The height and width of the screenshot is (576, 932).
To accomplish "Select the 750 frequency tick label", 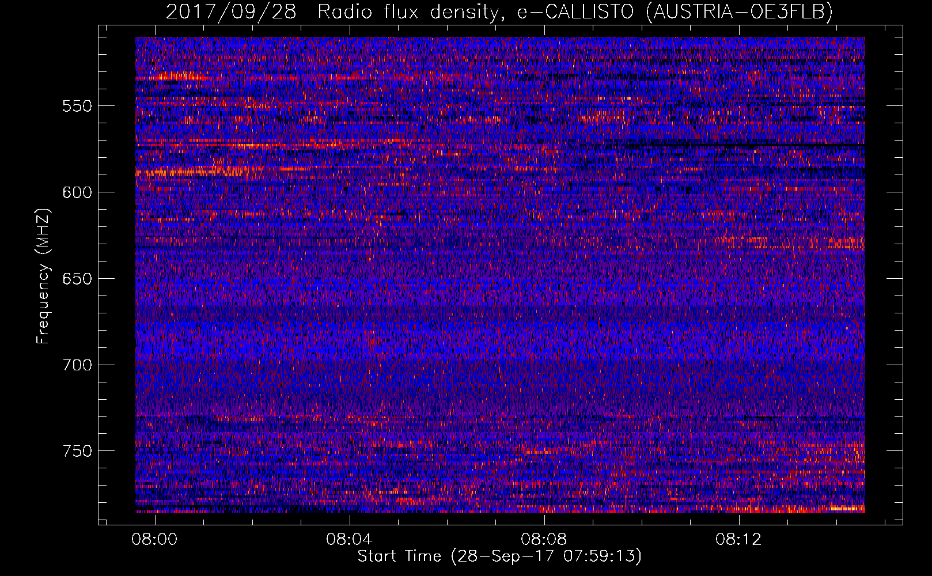I will (77, 451).
